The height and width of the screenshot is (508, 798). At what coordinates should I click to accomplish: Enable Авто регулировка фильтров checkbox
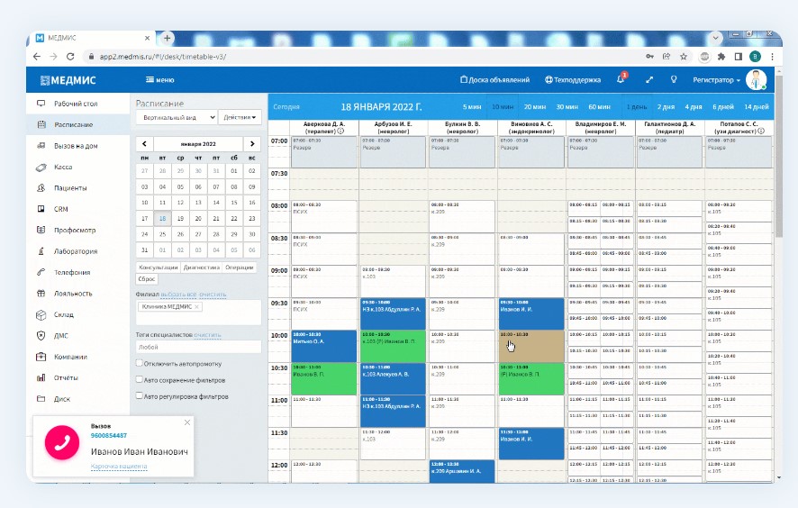pos(139,395)
